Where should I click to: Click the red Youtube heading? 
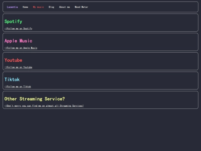pyautogui.click(x=13, y=60)
